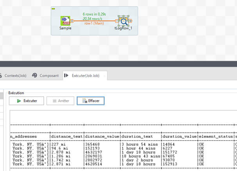Viewport: 237px width, 171px height.
Task: Click the 1,286 mi distance cell
Action: (61, 156)
